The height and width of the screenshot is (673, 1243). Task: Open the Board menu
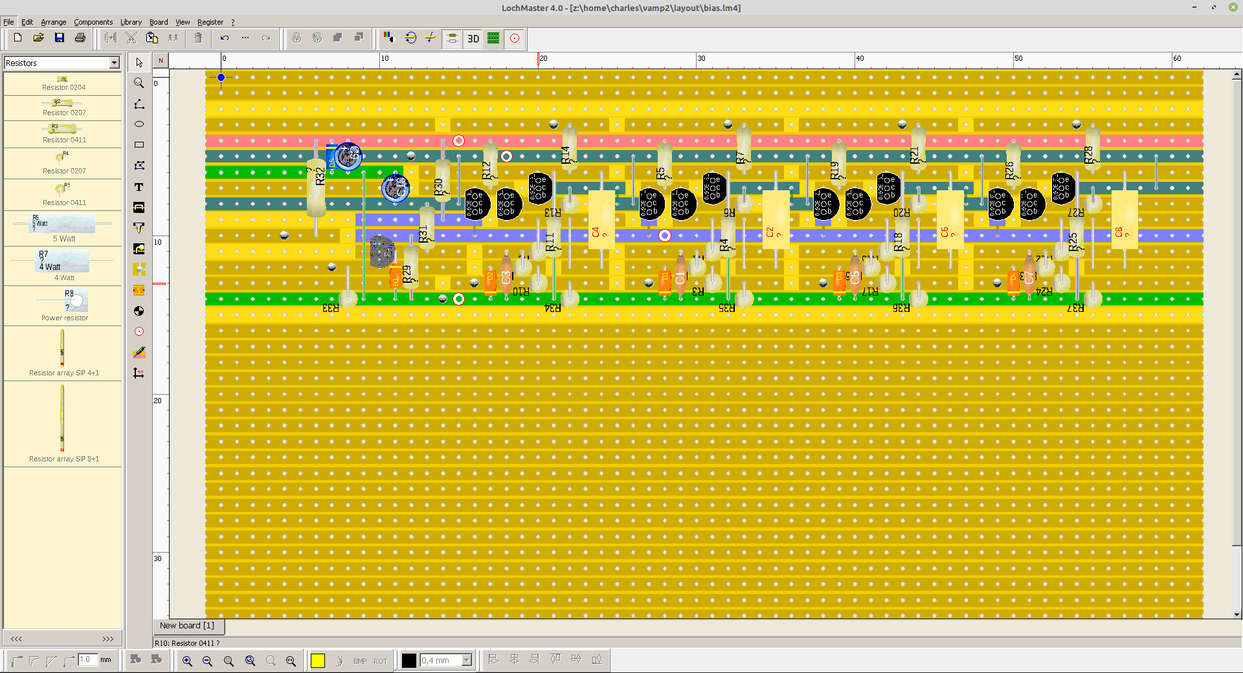tap(159, 22)
